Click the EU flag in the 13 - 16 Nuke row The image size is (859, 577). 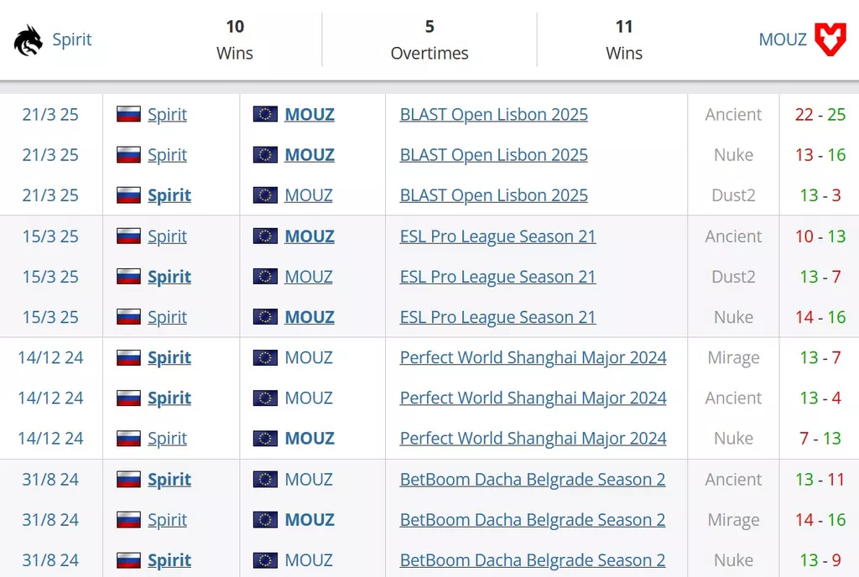point(265,155)
